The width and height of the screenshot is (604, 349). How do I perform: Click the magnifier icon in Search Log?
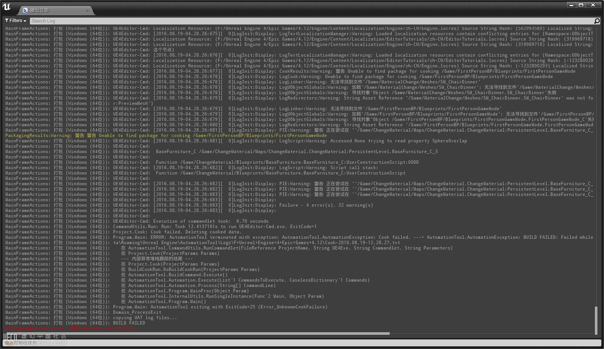click(x=597, y=21)
